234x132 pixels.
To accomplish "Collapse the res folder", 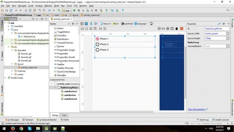I will [9, 47].
